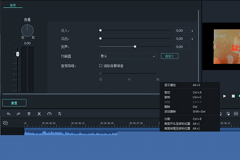Click the 00:00:26:10 mark on the ruler
The height and width of the screenshot is (160, 240).
coord(78,123)
